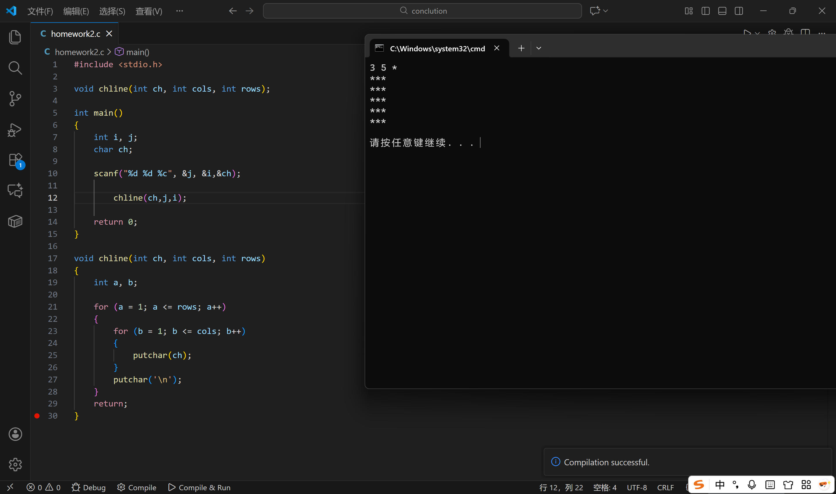This screenshot has height=494, width=836.
Task: Expand the hidden menus ellipsis in menu bar
Action: tap(179, 11)
